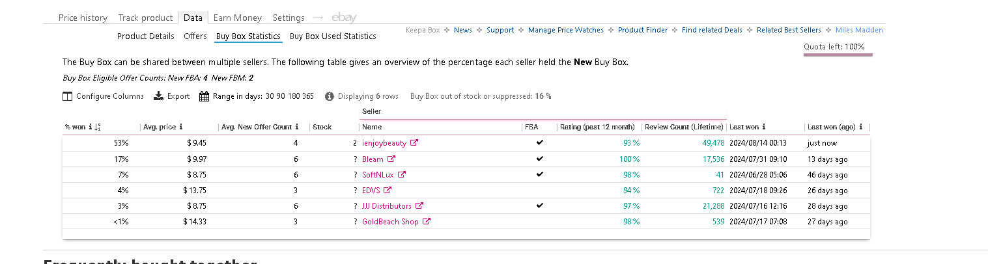
Task: Switch to the Price history tab
Action: pyautogui.click(x=83, y=18)
